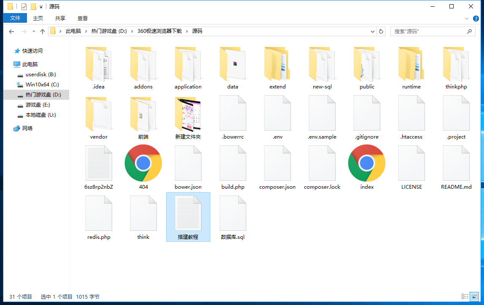Open the 查看 ribbon tab
This screenshot has width=484, height=305.
click(x=83, y=18)
